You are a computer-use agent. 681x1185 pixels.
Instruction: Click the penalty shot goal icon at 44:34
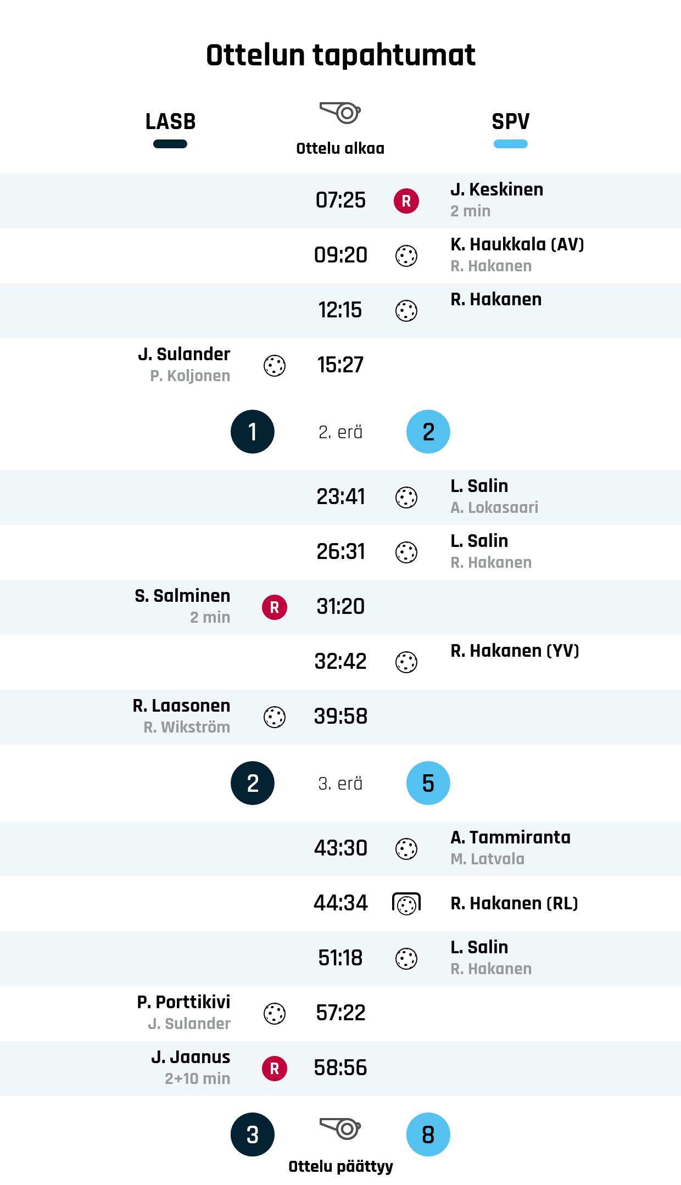tap(406, 904)
